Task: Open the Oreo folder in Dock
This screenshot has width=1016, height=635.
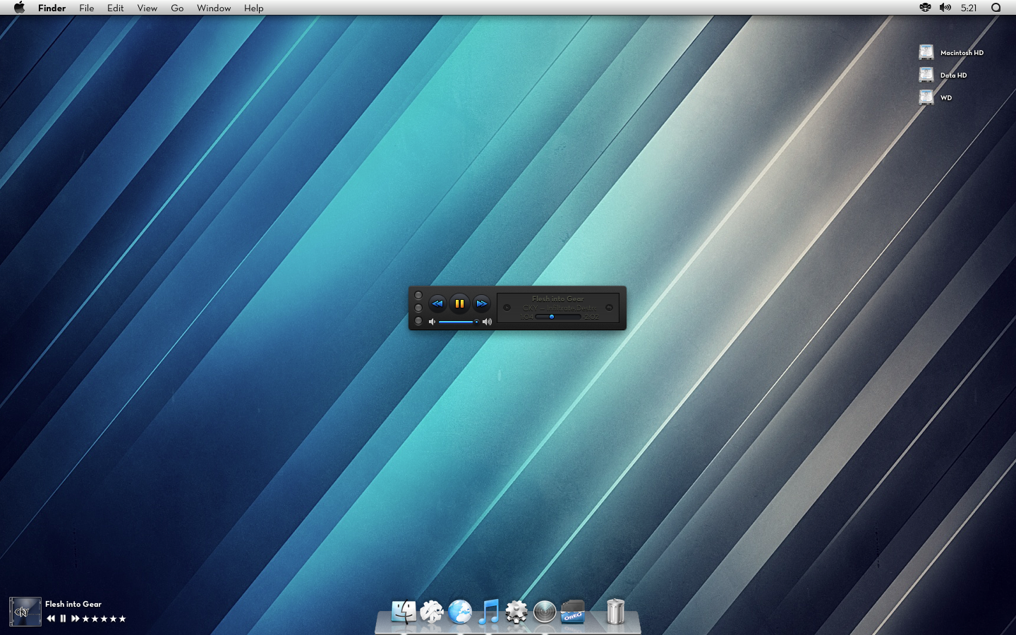Action: [x=573, y=612]
